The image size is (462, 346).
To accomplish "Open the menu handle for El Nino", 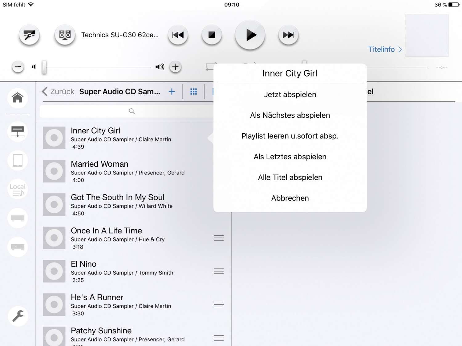I will pyautogui.click(x=219, y=271).
